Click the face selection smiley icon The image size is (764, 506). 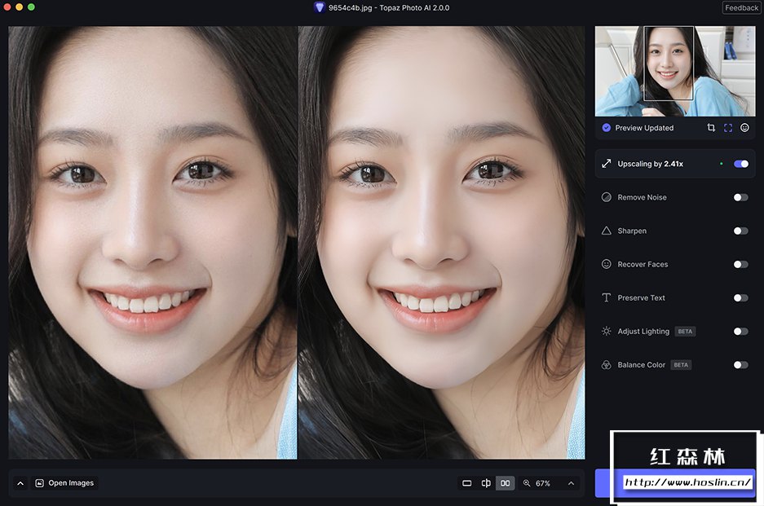pos(744,128)
